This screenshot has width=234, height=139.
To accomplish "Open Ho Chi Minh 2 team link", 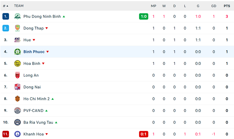I will tap(36, 99).
